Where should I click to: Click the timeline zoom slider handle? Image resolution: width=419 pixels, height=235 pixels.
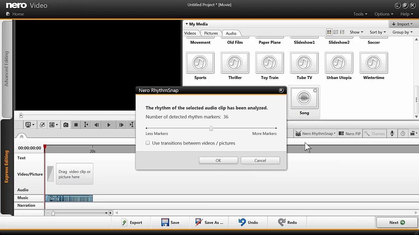pos(53,213)
